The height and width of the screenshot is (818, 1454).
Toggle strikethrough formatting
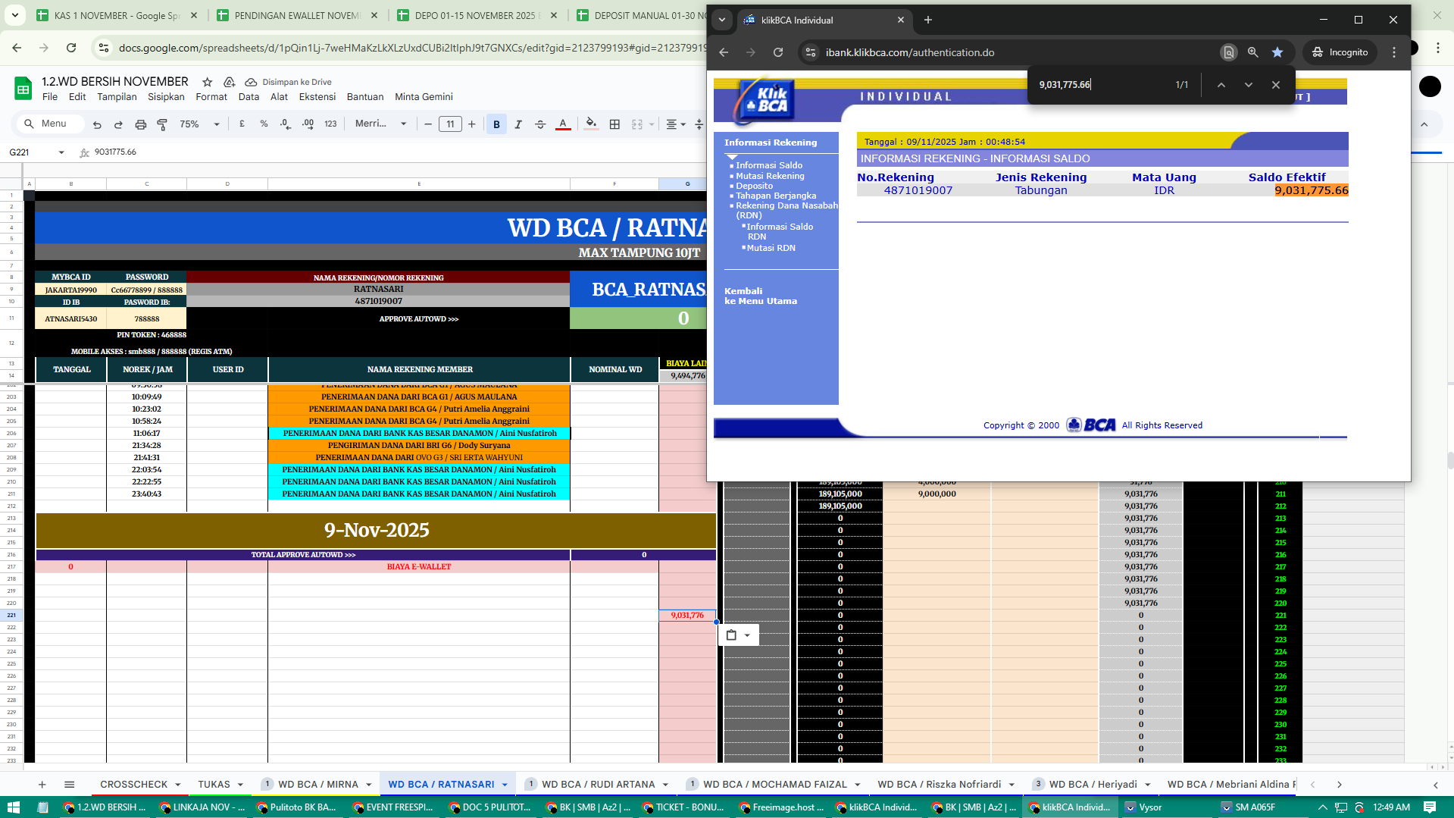click(x=540, y=124)
